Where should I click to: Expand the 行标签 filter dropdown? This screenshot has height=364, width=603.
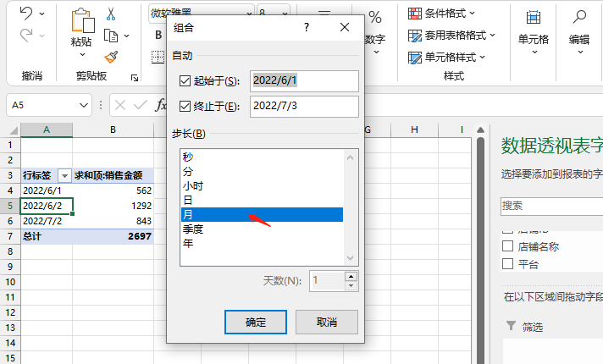(64, 176)
